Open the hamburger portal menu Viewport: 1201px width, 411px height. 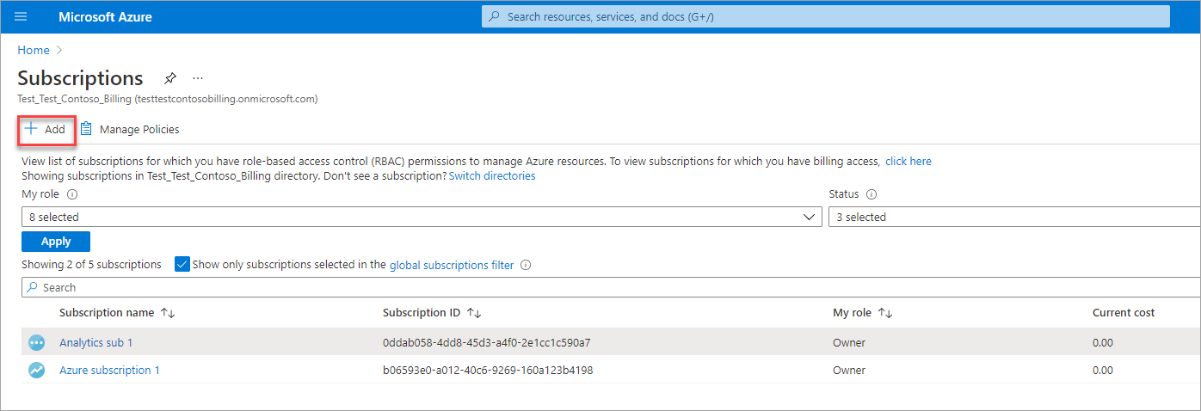pos(22,17)
